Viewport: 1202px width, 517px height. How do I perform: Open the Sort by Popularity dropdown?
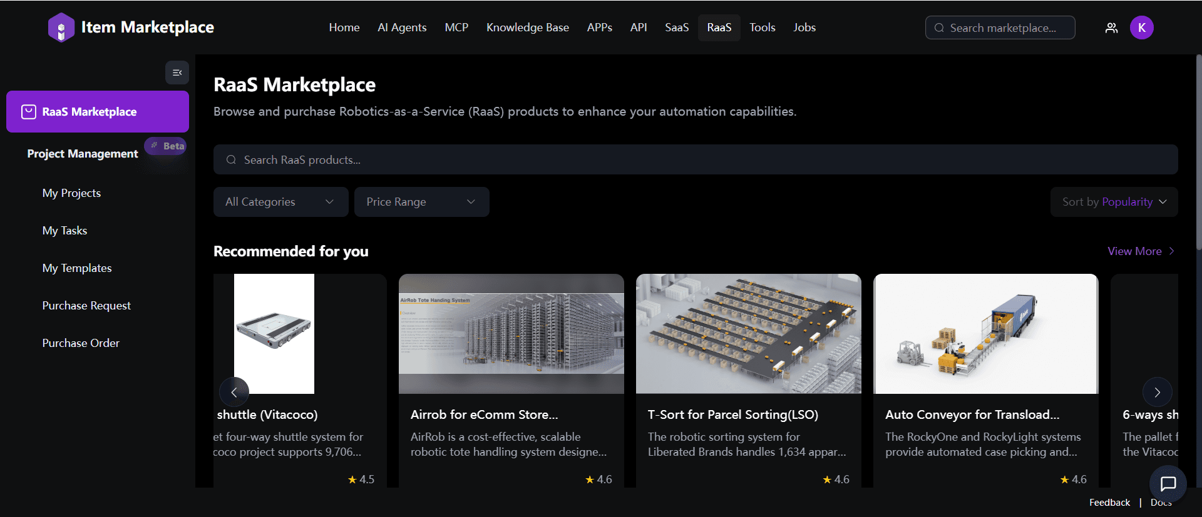point(1114,202)
